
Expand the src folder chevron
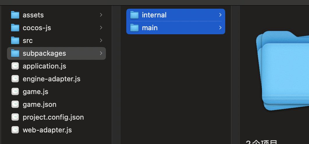click(x=101, y=40)
